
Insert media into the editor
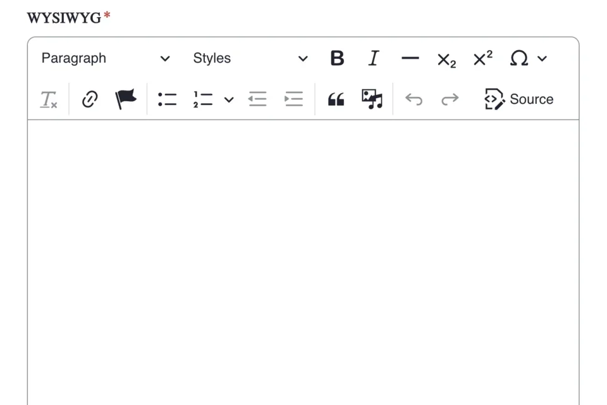tap(372, 99)
